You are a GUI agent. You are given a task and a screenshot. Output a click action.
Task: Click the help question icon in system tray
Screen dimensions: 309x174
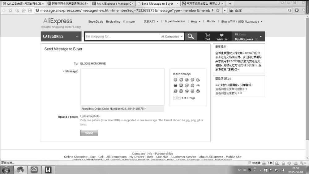pos(250,170)
